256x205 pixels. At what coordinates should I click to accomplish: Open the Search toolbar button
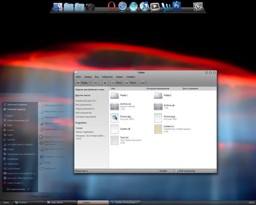pyautogui.click(x=117, y=83)
